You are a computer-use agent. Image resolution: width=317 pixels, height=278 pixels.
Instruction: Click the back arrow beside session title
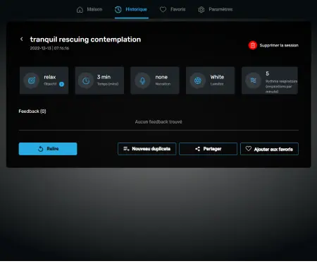(22, 39)
